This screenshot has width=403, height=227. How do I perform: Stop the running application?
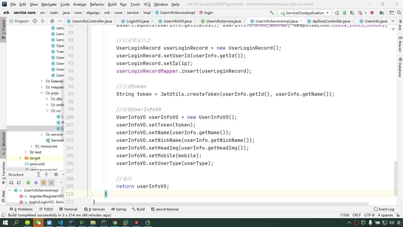pos(372,13)
